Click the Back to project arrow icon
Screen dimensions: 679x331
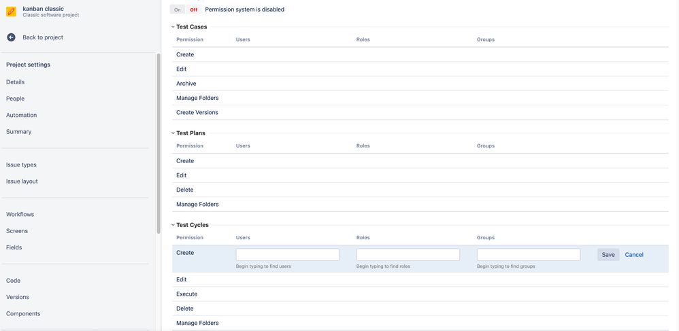[12, 37]
